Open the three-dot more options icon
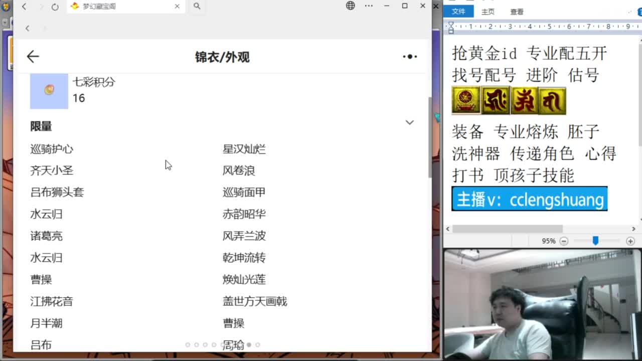 410,57
